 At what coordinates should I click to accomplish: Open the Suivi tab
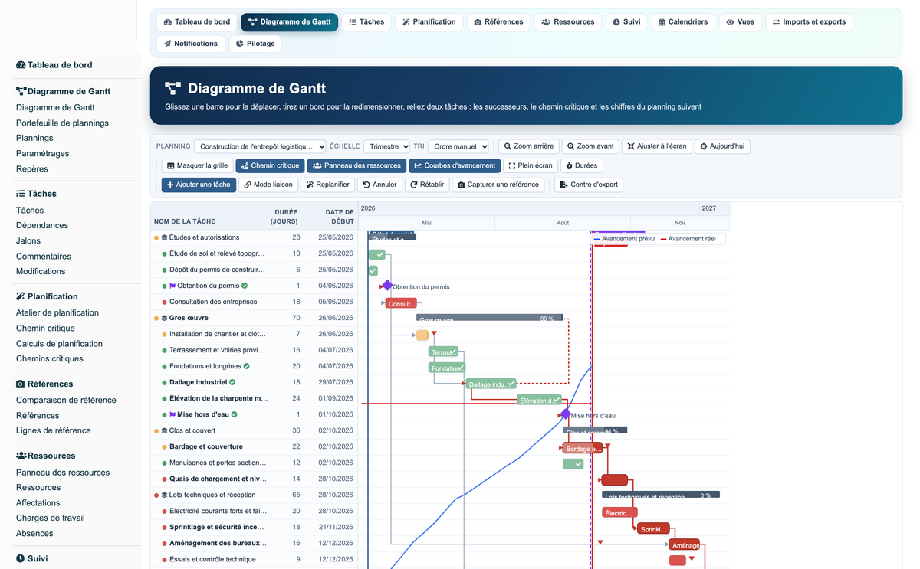pos(626,22)
